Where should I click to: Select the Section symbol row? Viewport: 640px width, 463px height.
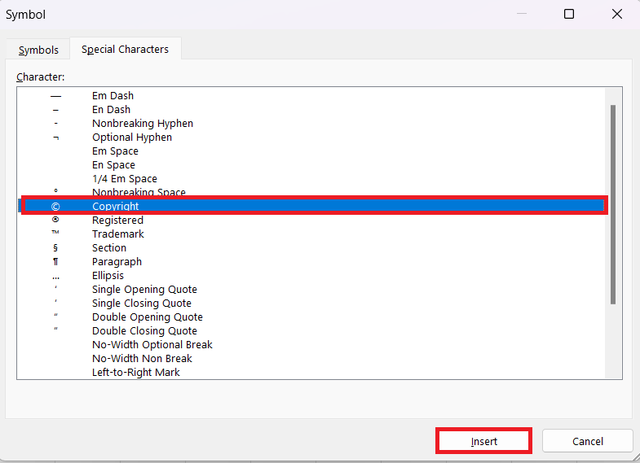pos(311,248)
